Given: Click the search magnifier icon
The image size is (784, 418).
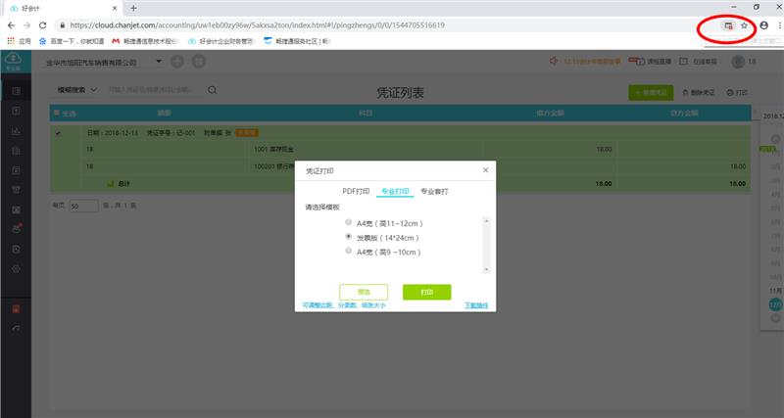Looking at the screenshot, I should (x=212, y=90).
